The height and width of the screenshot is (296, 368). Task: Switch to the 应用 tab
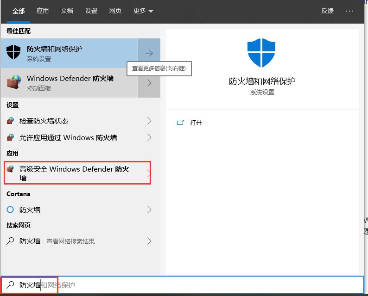[x=43, y=11]
